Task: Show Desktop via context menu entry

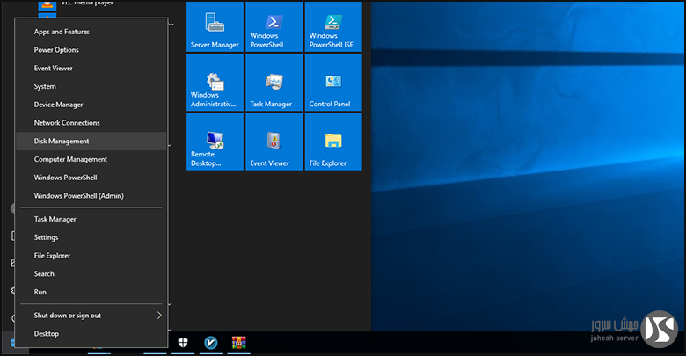Action: click(x=91, y=334)
